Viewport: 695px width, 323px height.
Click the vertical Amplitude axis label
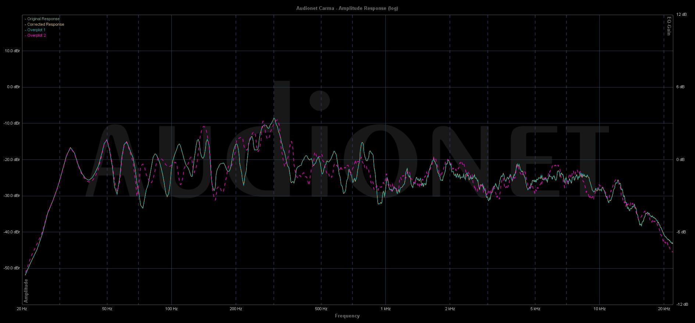tap(26, 291)
